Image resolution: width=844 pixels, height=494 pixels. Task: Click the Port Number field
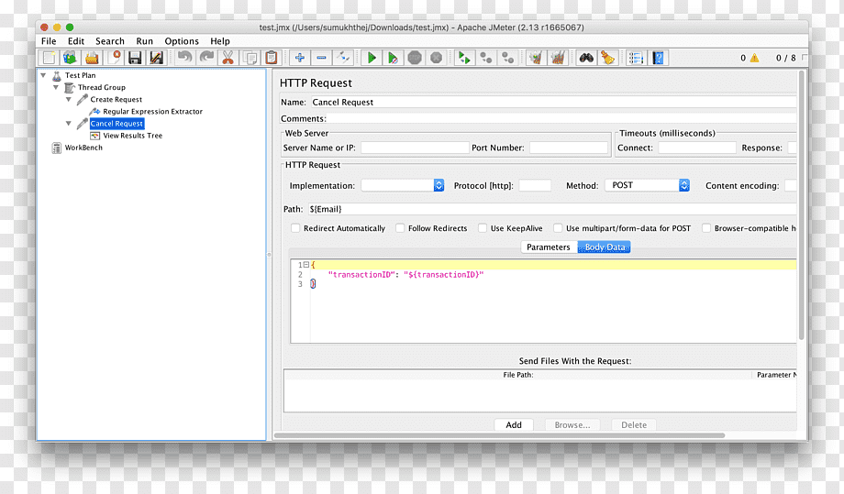pos(569,148)
